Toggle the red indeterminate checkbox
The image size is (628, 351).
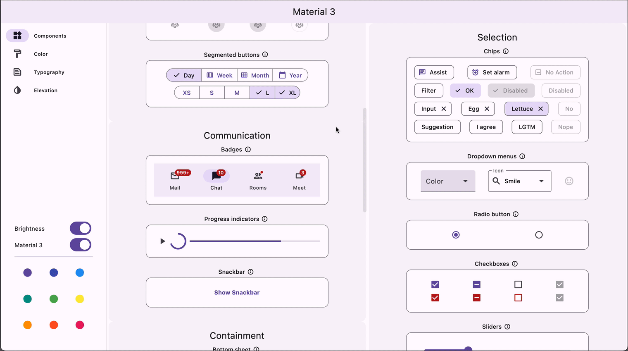476,298
